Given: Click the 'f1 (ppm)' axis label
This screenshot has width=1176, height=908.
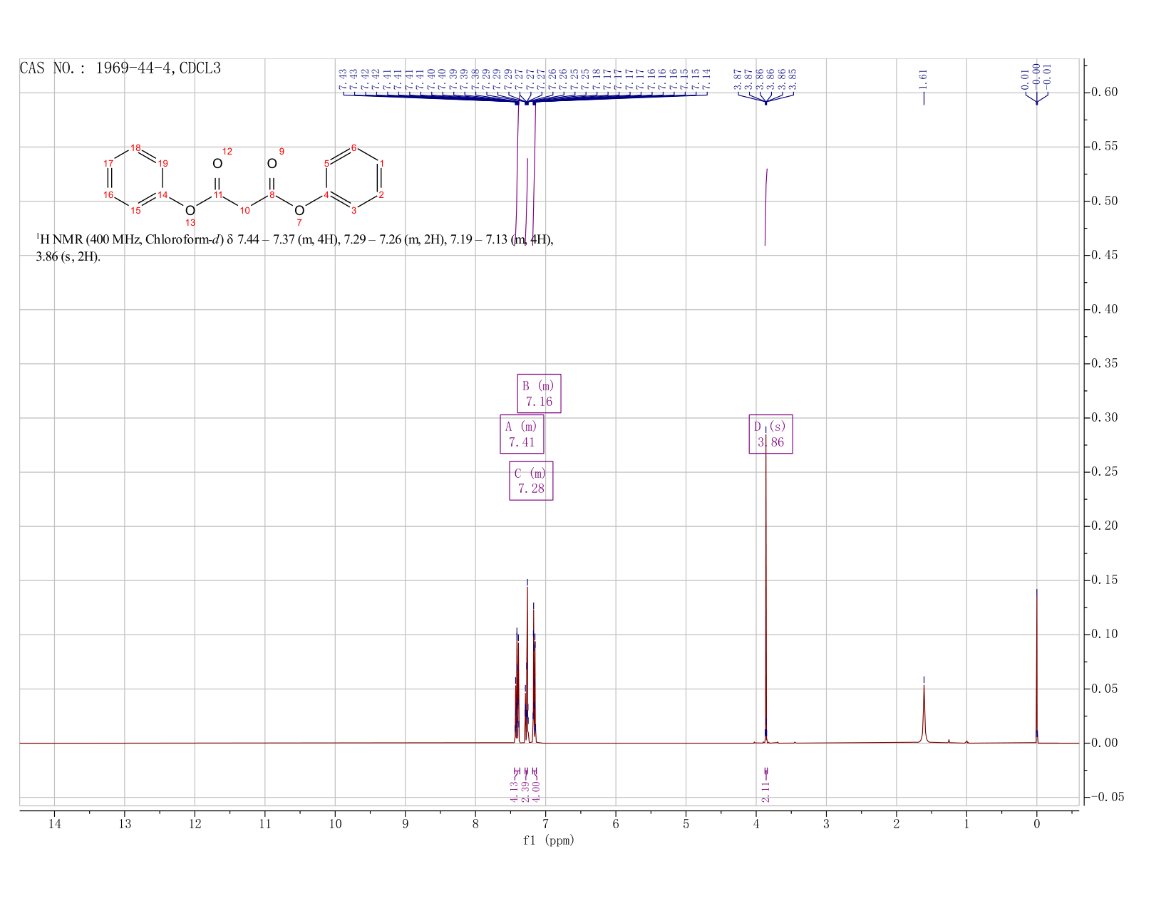Looking at the screenshot, I should click(548, 840).
